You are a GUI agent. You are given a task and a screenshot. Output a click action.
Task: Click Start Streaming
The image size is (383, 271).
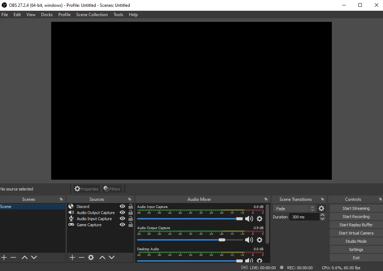coord(356,208)
